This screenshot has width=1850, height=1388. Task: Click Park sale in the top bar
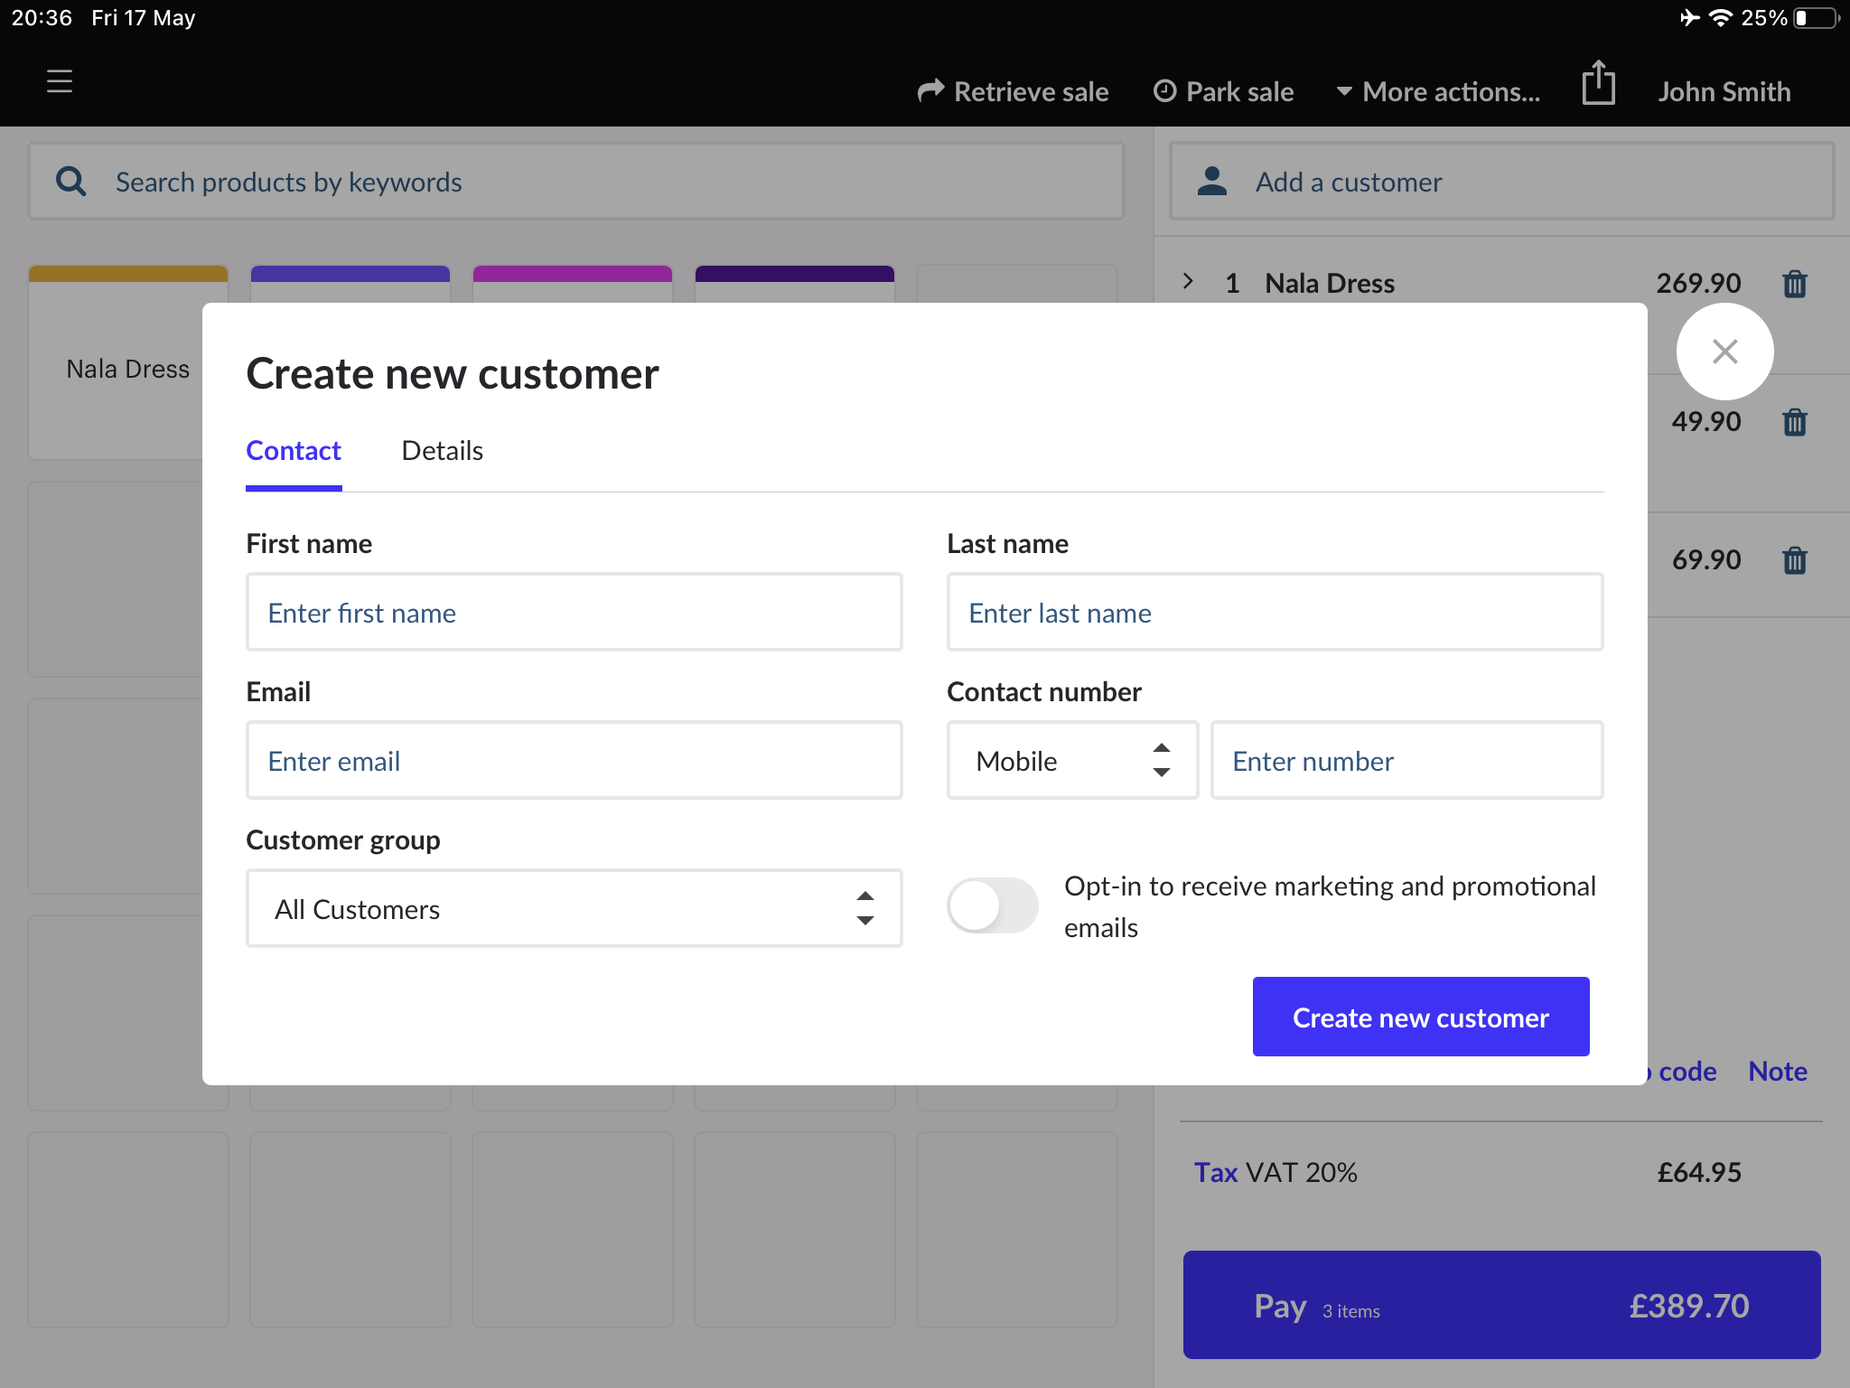click(x=1224, y=91)
